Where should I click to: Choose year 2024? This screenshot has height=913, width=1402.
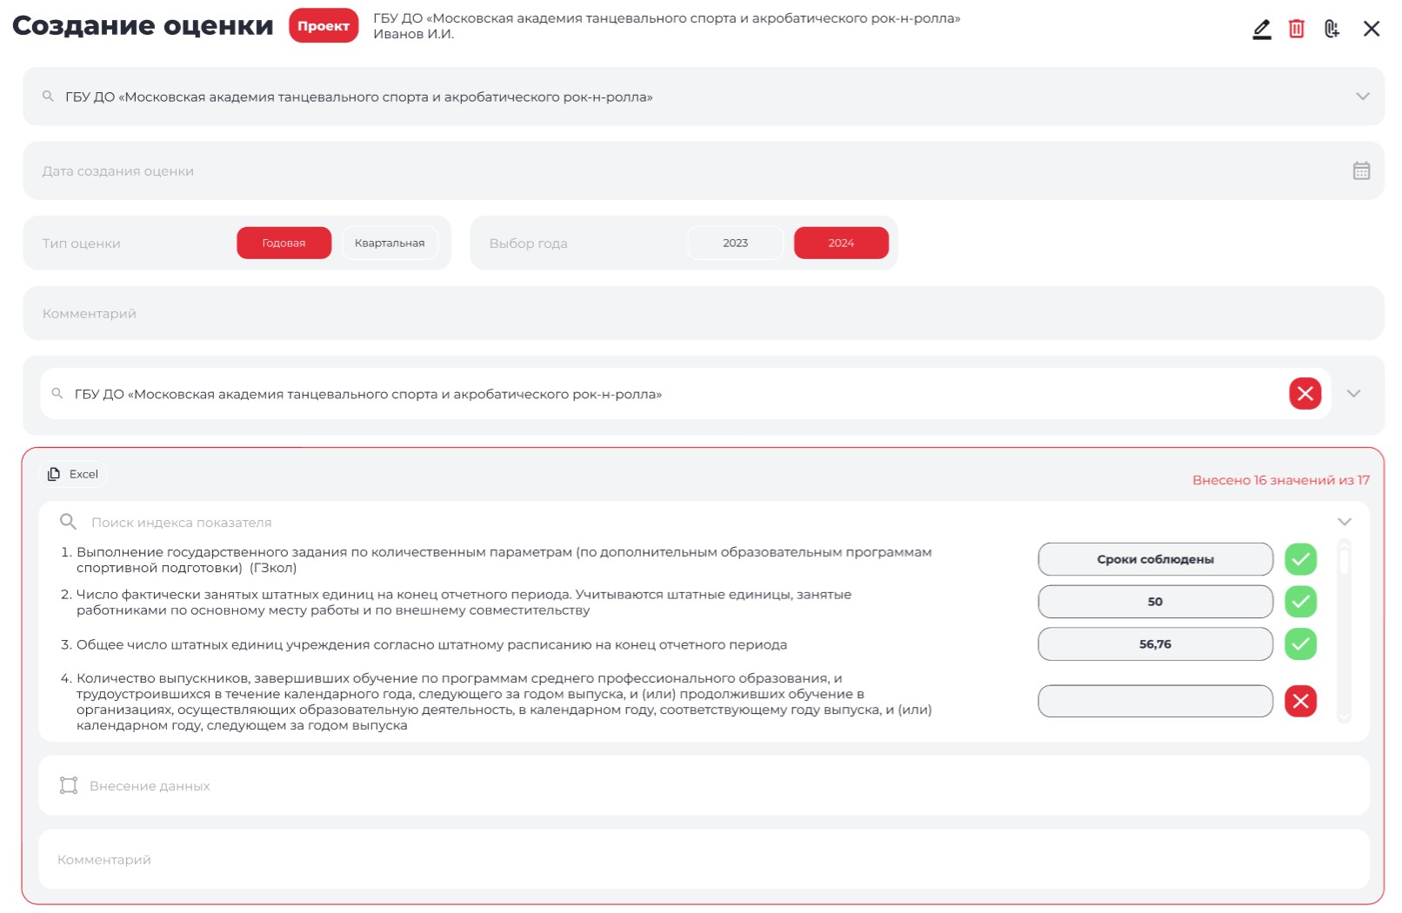click(841, 243)
